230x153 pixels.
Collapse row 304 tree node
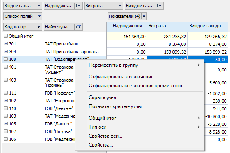tap(6, 52)
